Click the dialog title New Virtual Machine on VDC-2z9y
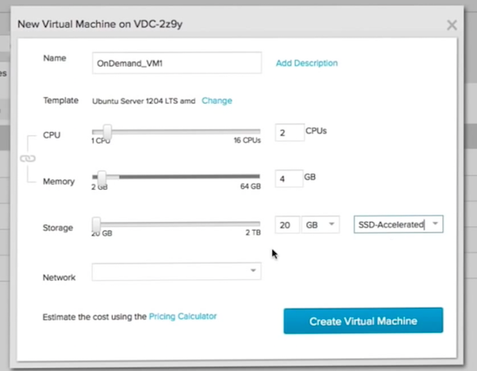 100,24
